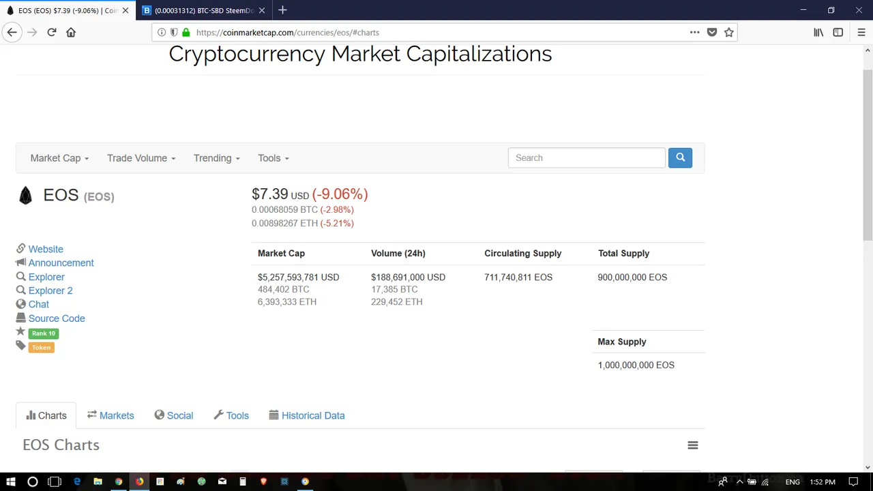Open the page actions three-dot menu
The image size is (873, 491).
[694, 32]
